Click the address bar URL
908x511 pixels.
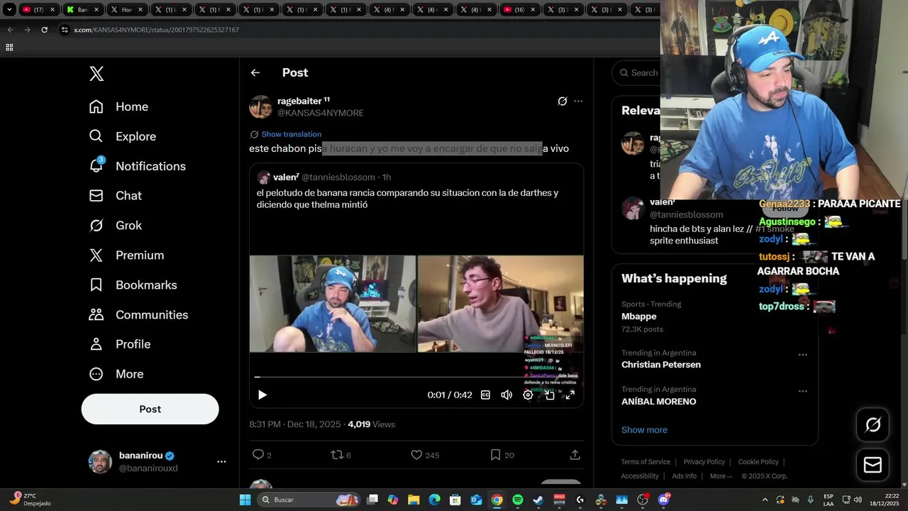[156, 30]
